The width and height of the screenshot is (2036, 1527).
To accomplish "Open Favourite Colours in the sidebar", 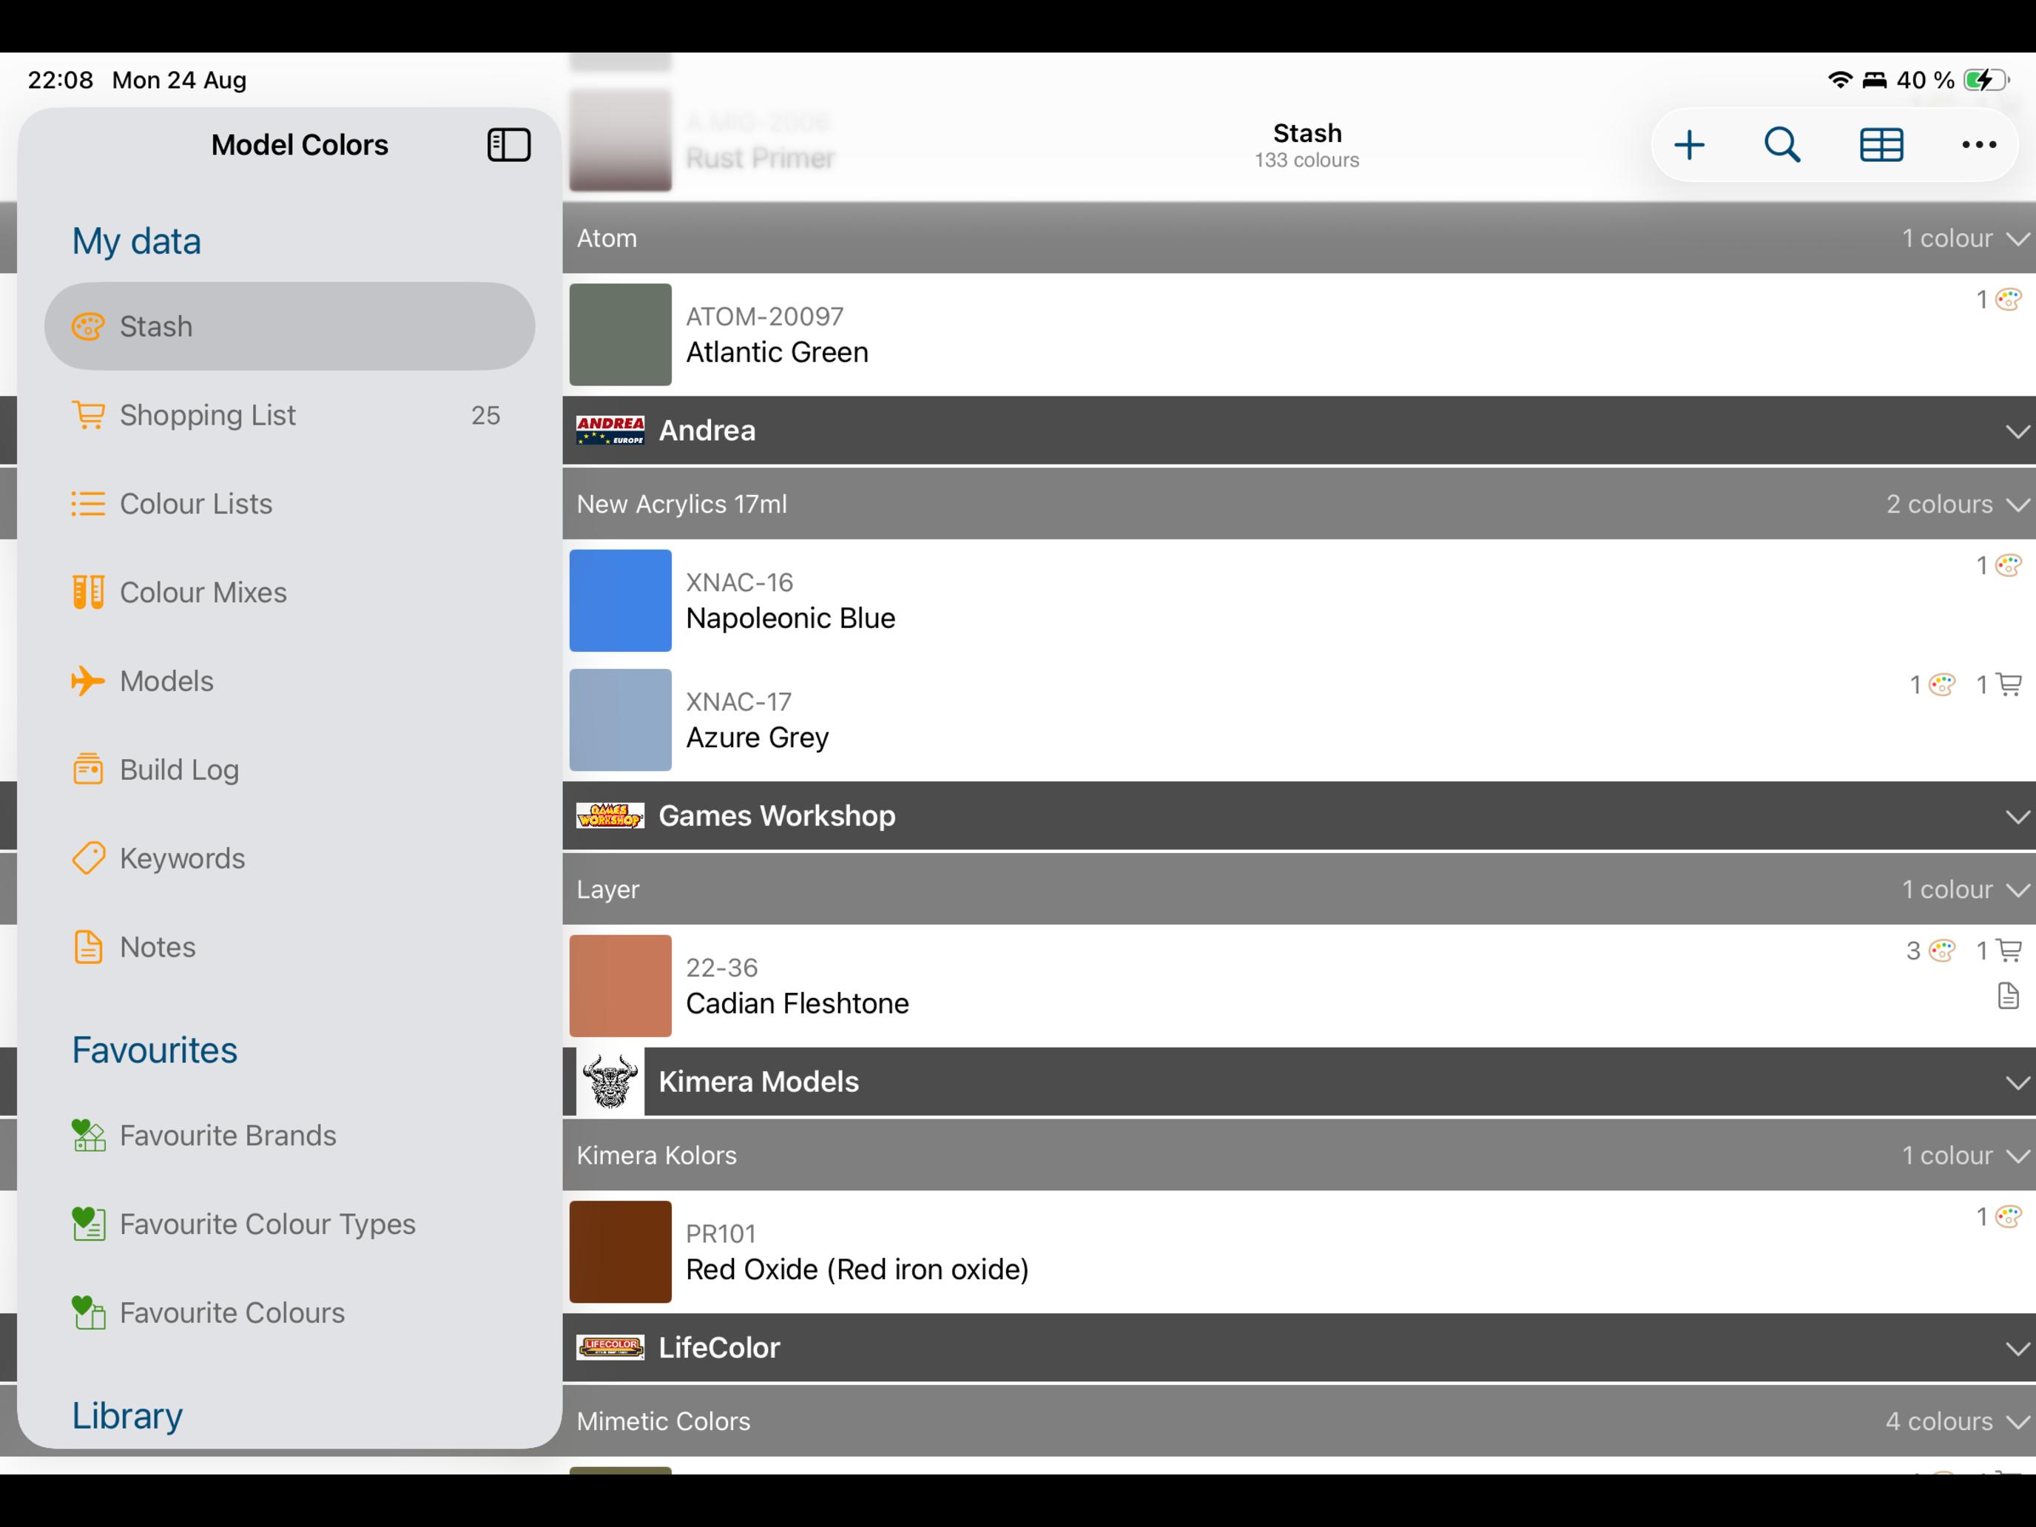I will pos(289,1312).
